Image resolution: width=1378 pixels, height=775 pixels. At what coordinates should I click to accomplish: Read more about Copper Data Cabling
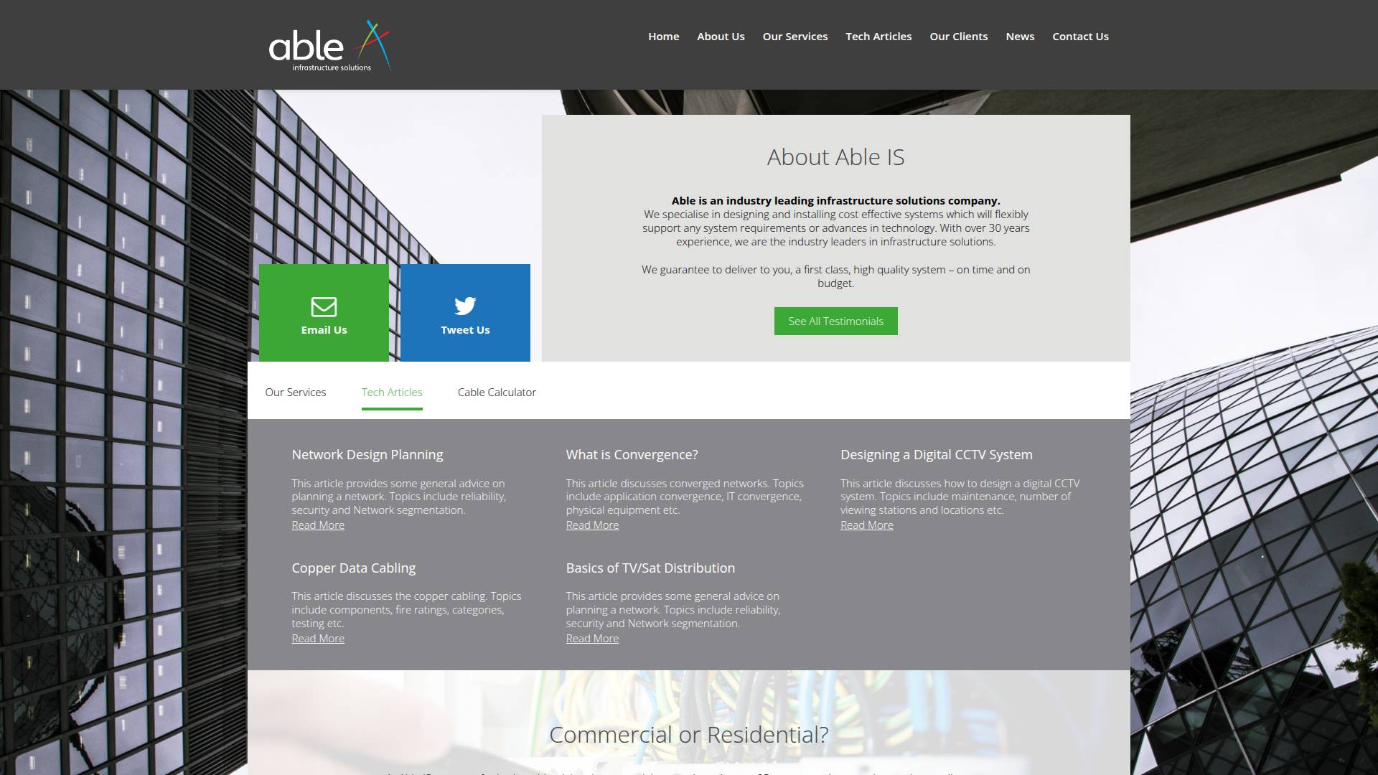pos(318,639)
